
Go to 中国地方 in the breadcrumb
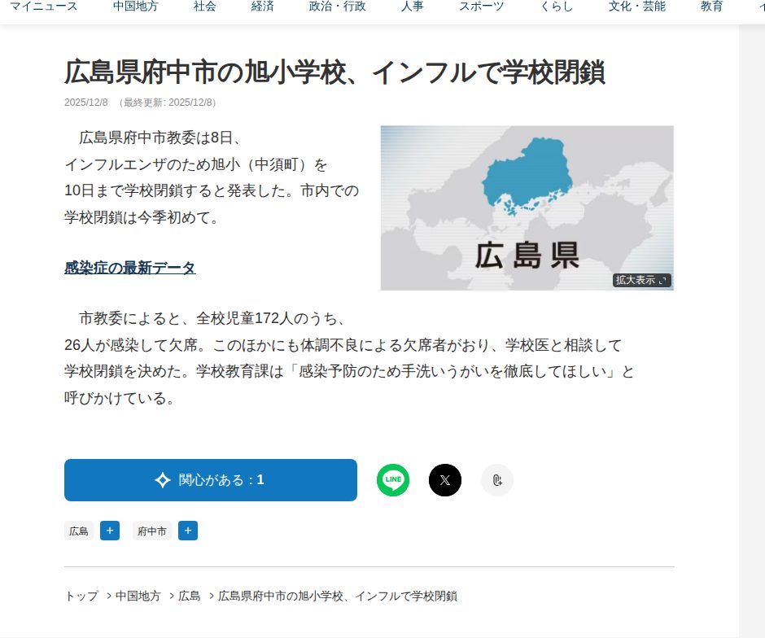click(138, 596)
